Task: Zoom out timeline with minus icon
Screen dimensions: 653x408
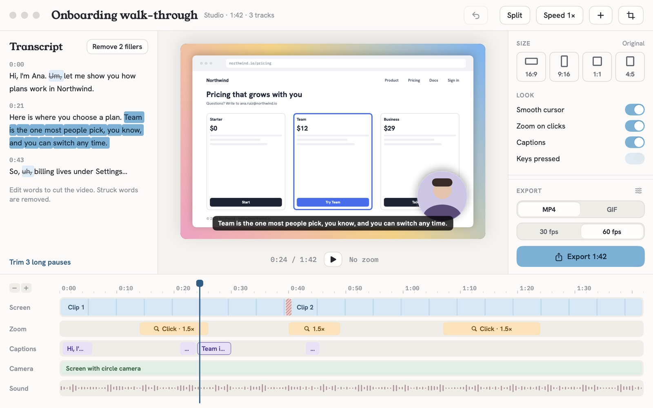Action: pos(15,288)
